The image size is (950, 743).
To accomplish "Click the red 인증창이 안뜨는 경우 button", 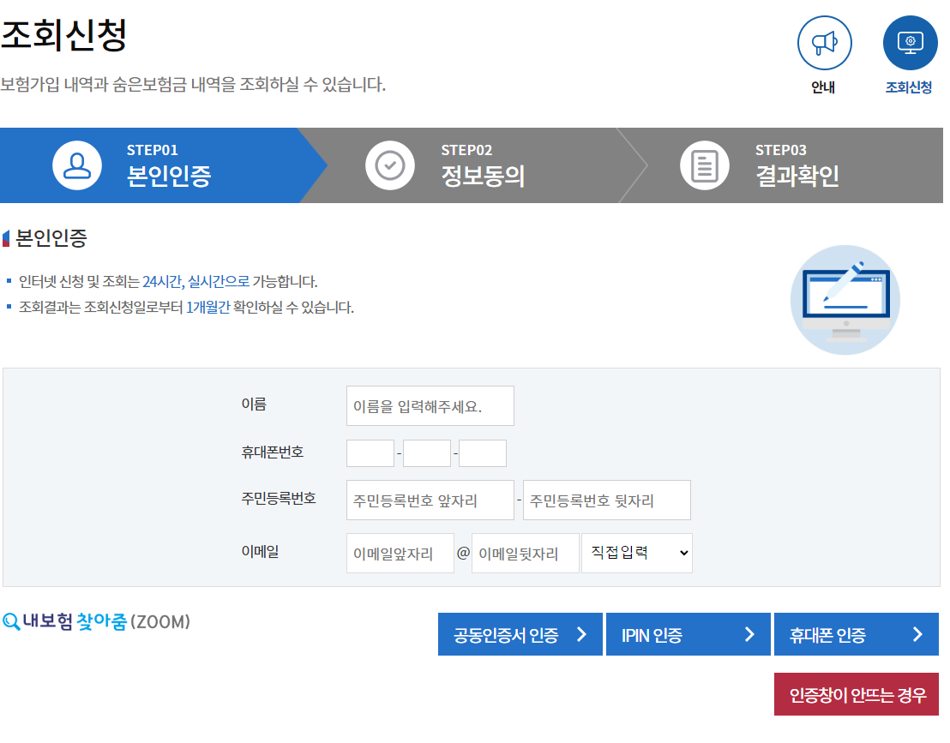I will click(x=857, y=693).
